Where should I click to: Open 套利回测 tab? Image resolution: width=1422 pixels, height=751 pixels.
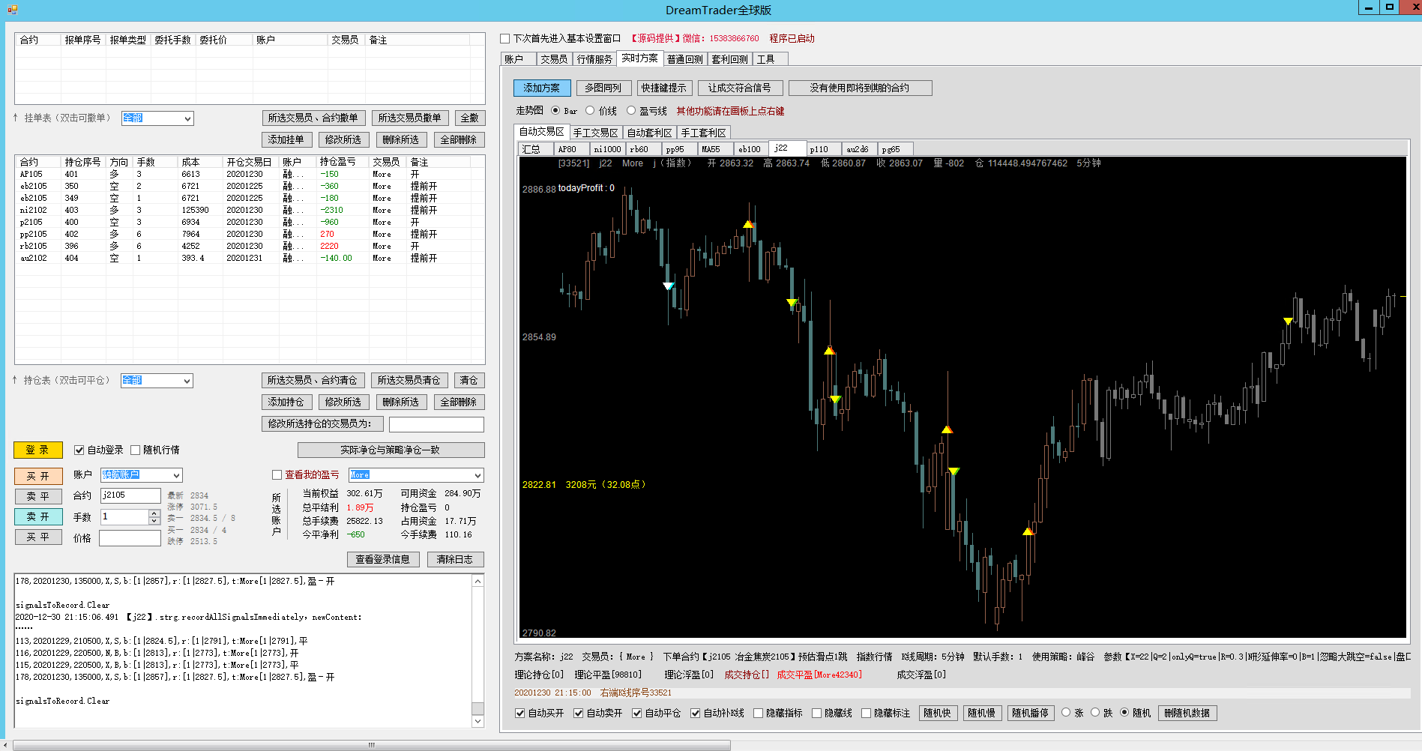(730, 59)
